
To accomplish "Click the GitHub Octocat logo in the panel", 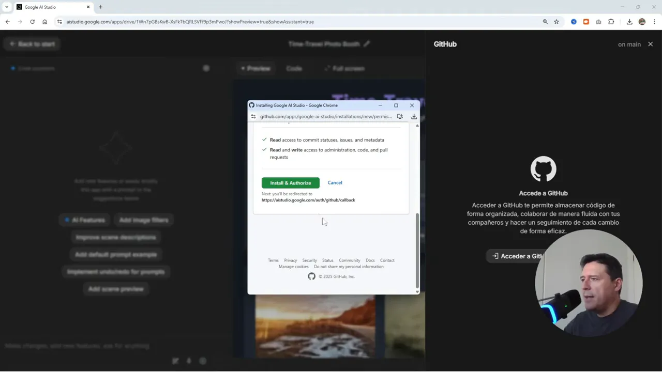I will [x=543, y=168].
